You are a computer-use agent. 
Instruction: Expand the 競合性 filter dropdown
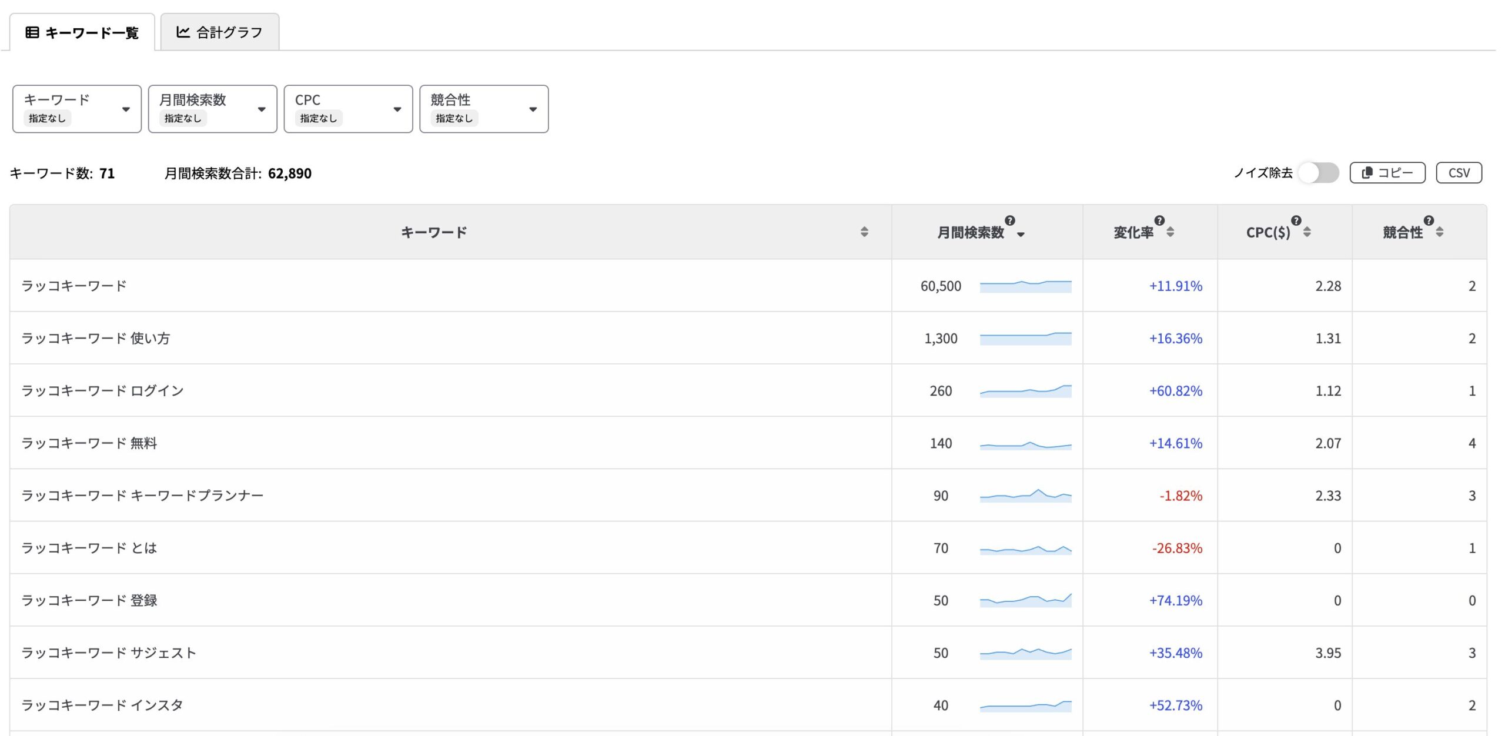(484, 109)
